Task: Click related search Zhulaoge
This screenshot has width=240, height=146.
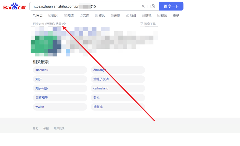Action: (x=118, y=70)
